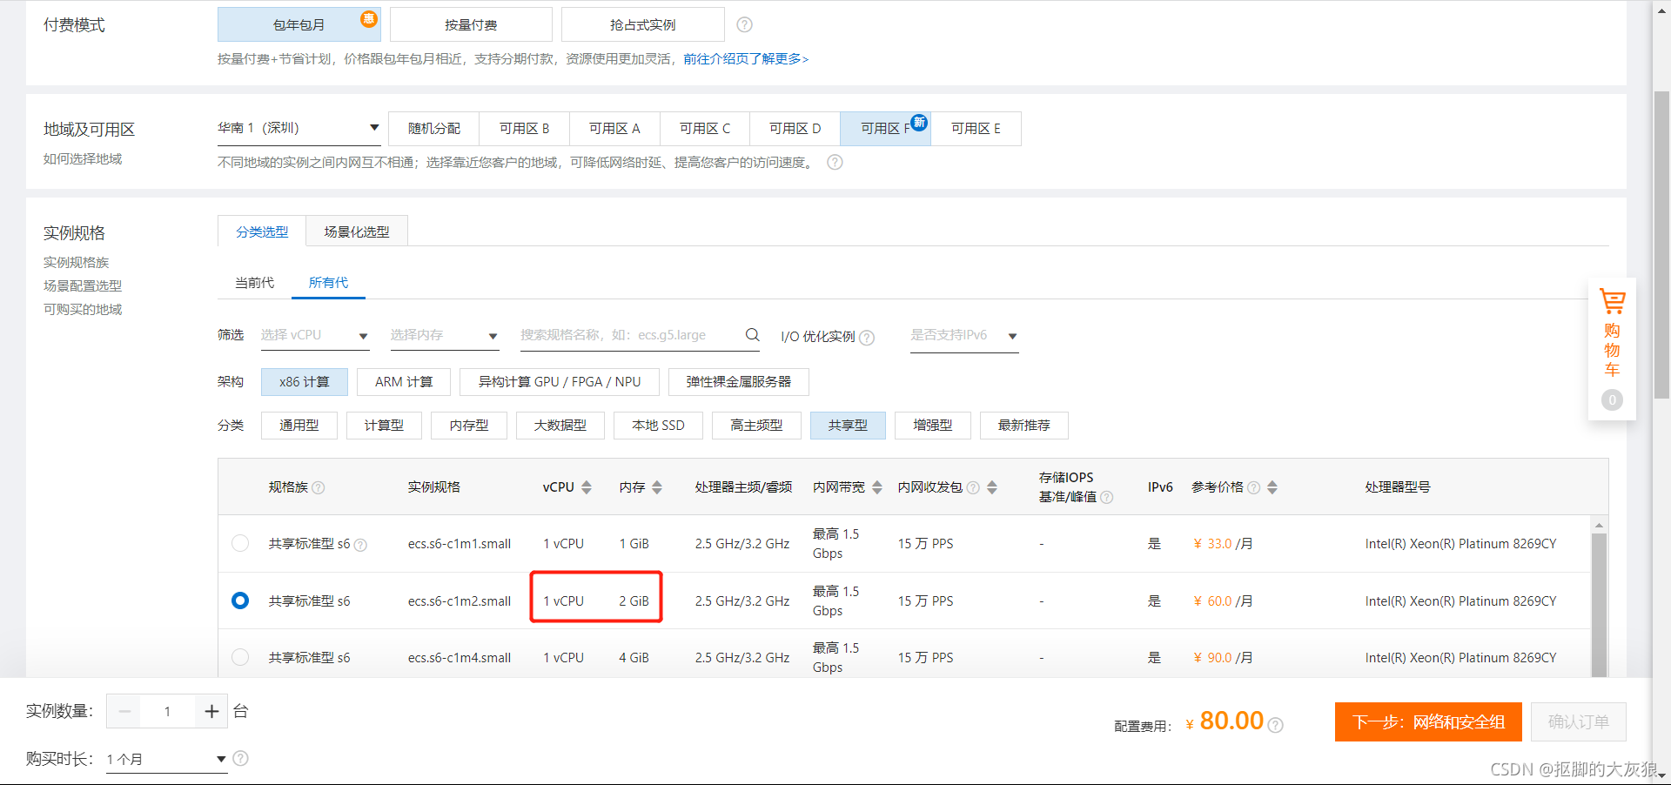Select 弹性裸金属服务器 architecture
Viewport: 1671px width, 785px height.
tap(739, 382)
